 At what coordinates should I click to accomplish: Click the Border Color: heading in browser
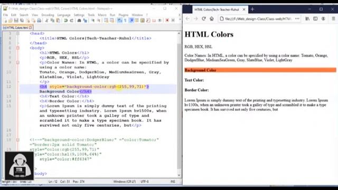click(x=196, y=90)
